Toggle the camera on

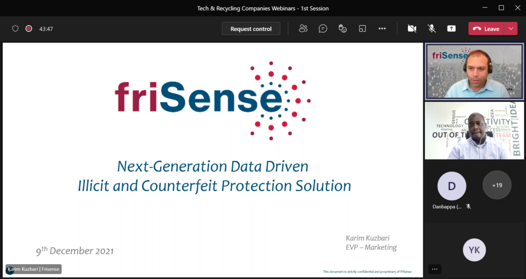[x=412, y=29]
